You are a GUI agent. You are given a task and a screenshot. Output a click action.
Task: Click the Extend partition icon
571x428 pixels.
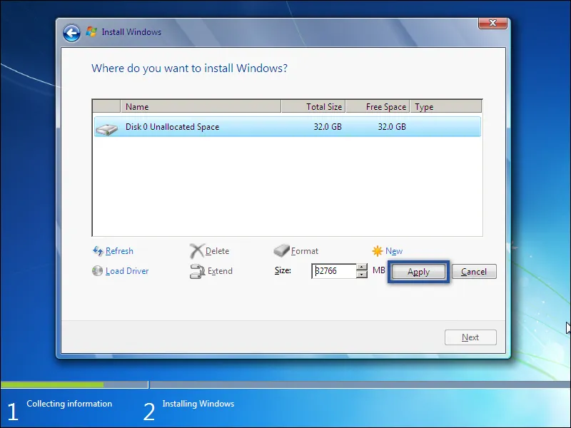tap(198, 271)
